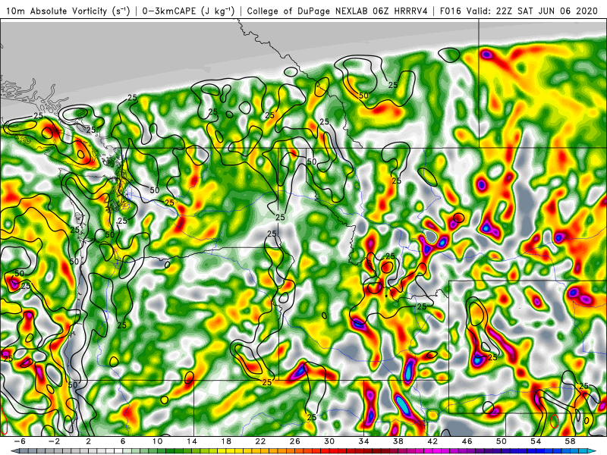Click the "18" color scale label
This screenshot has height=455, width=607.
[226, 441]
